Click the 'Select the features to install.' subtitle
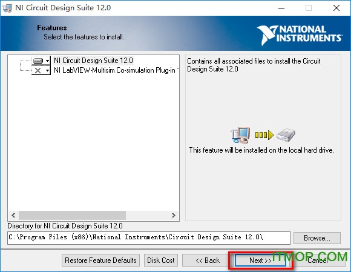351x272 pixels. [x=84, y=37]
